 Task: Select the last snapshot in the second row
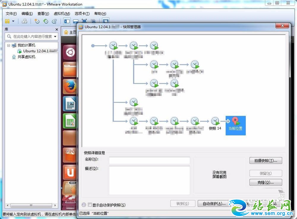(195, 64)
